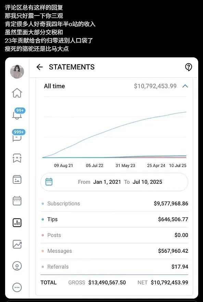Open the Home icon in sidebar
Image resolution: width=203 pixels, height=302 pixels.
pyautogui.click(x=17, y=93)
